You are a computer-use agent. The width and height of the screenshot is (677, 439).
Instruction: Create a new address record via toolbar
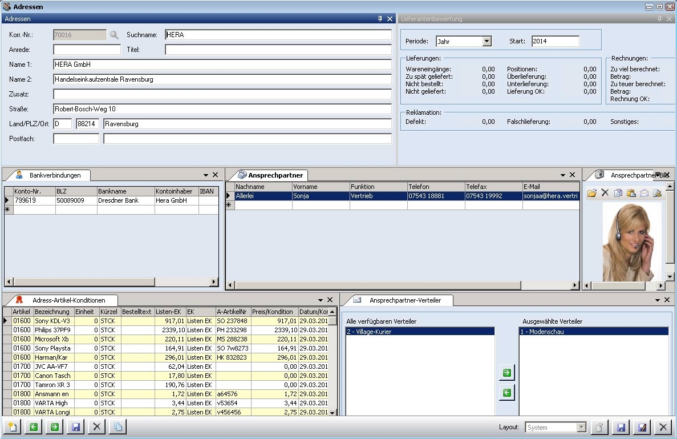coord(13,428)
